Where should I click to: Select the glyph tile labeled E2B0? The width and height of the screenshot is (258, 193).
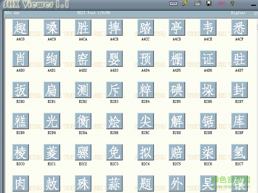[x=20, y=90]
